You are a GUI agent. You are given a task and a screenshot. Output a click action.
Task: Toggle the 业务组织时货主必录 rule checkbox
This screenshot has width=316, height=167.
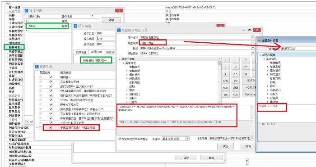[x=51, y=122]
